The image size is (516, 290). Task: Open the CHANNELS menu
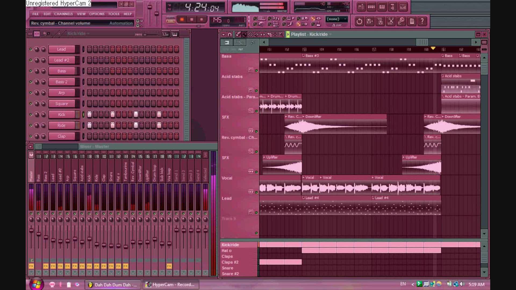tap(63, 14)
